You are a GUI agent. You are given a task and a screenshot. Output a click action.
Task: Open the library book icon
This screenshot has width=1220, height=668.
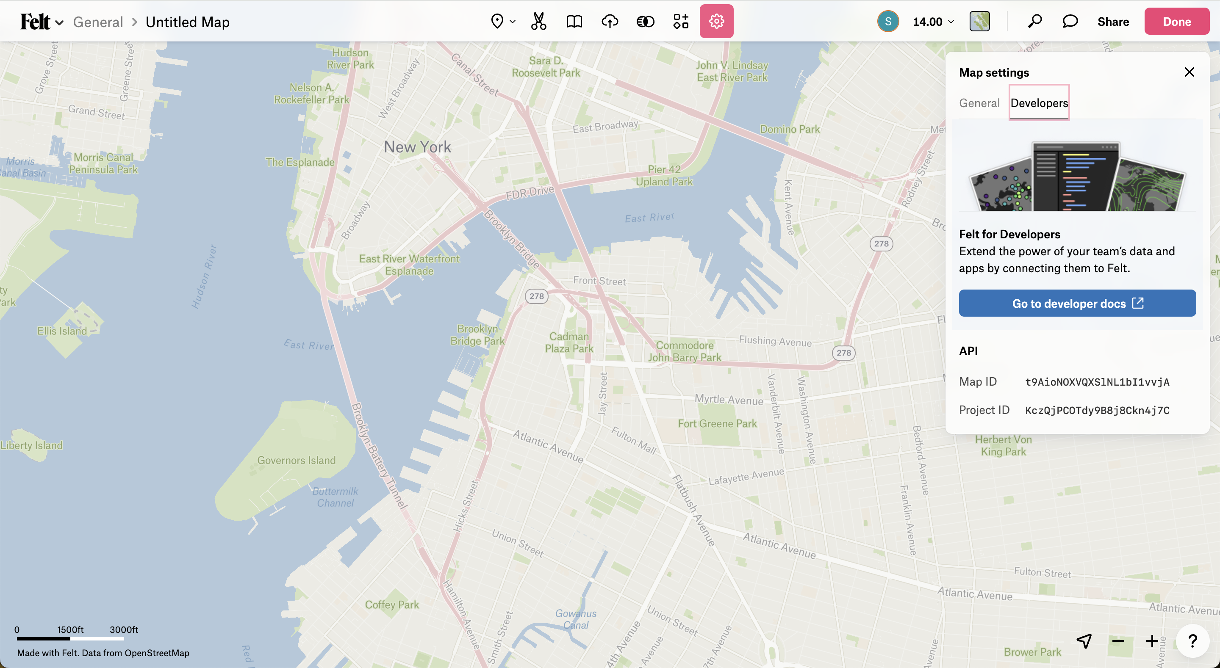point(574,21)
